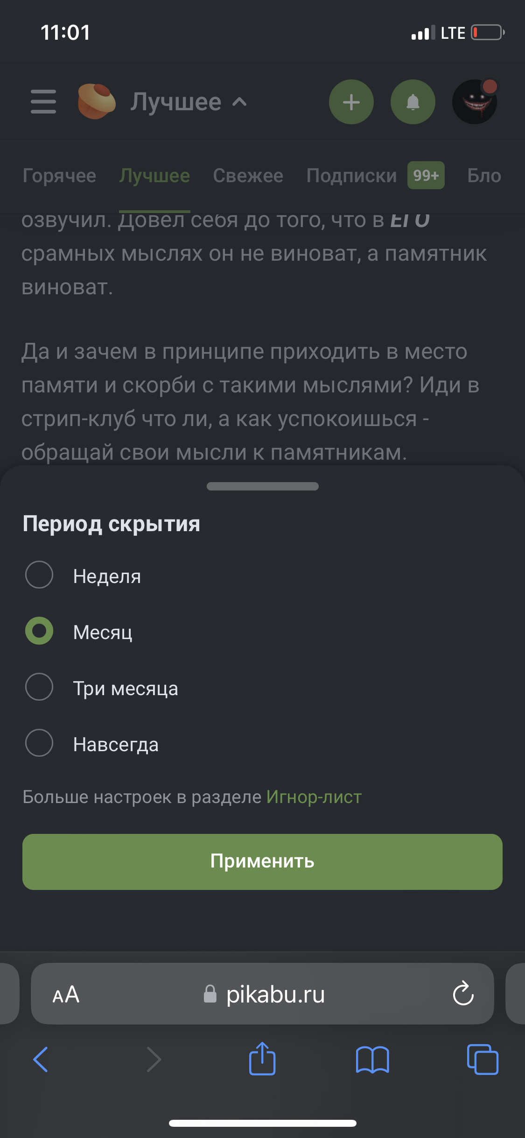Tap Safari share icon
Image resolution: width=525 pixels, height=1138 pixels.
click(x=262, y=1059)
